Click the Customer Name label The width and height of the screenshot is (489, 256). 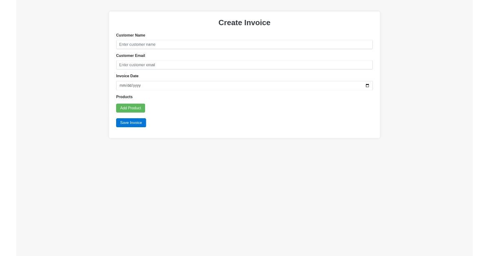click(x=130, y=35)
